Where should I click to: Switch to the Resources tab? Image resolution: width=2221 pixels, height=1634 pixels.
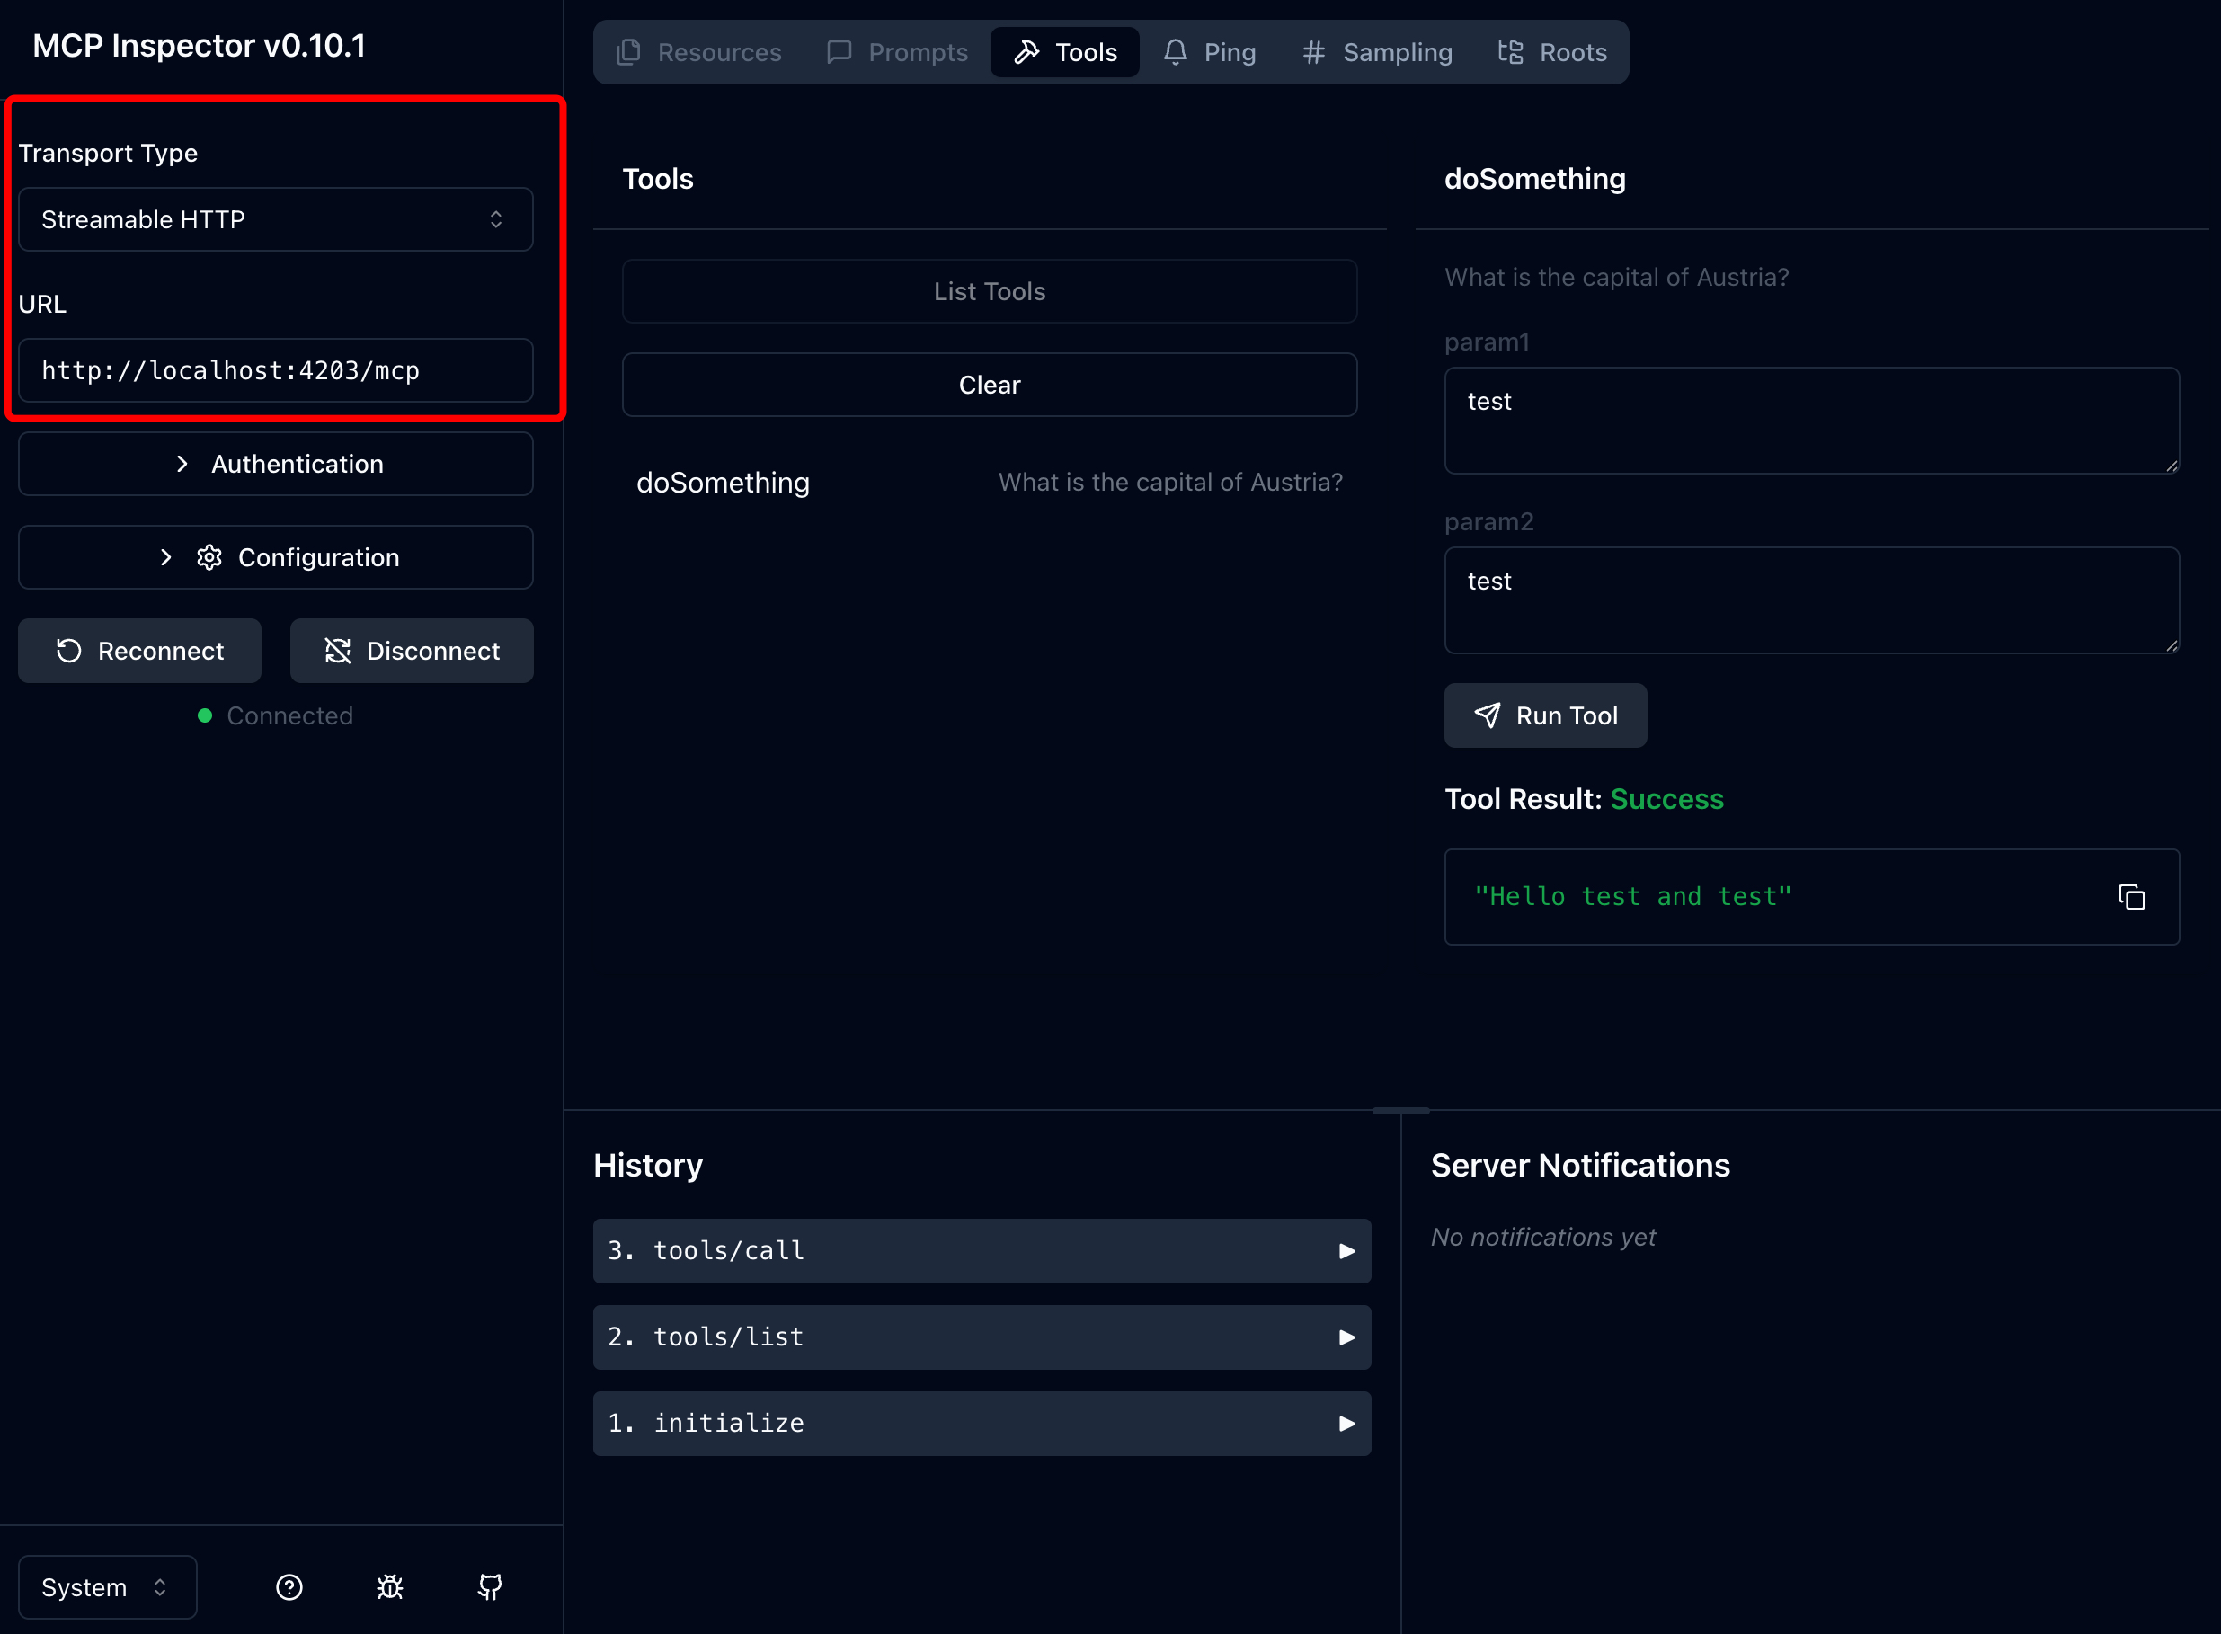(699, 52)
